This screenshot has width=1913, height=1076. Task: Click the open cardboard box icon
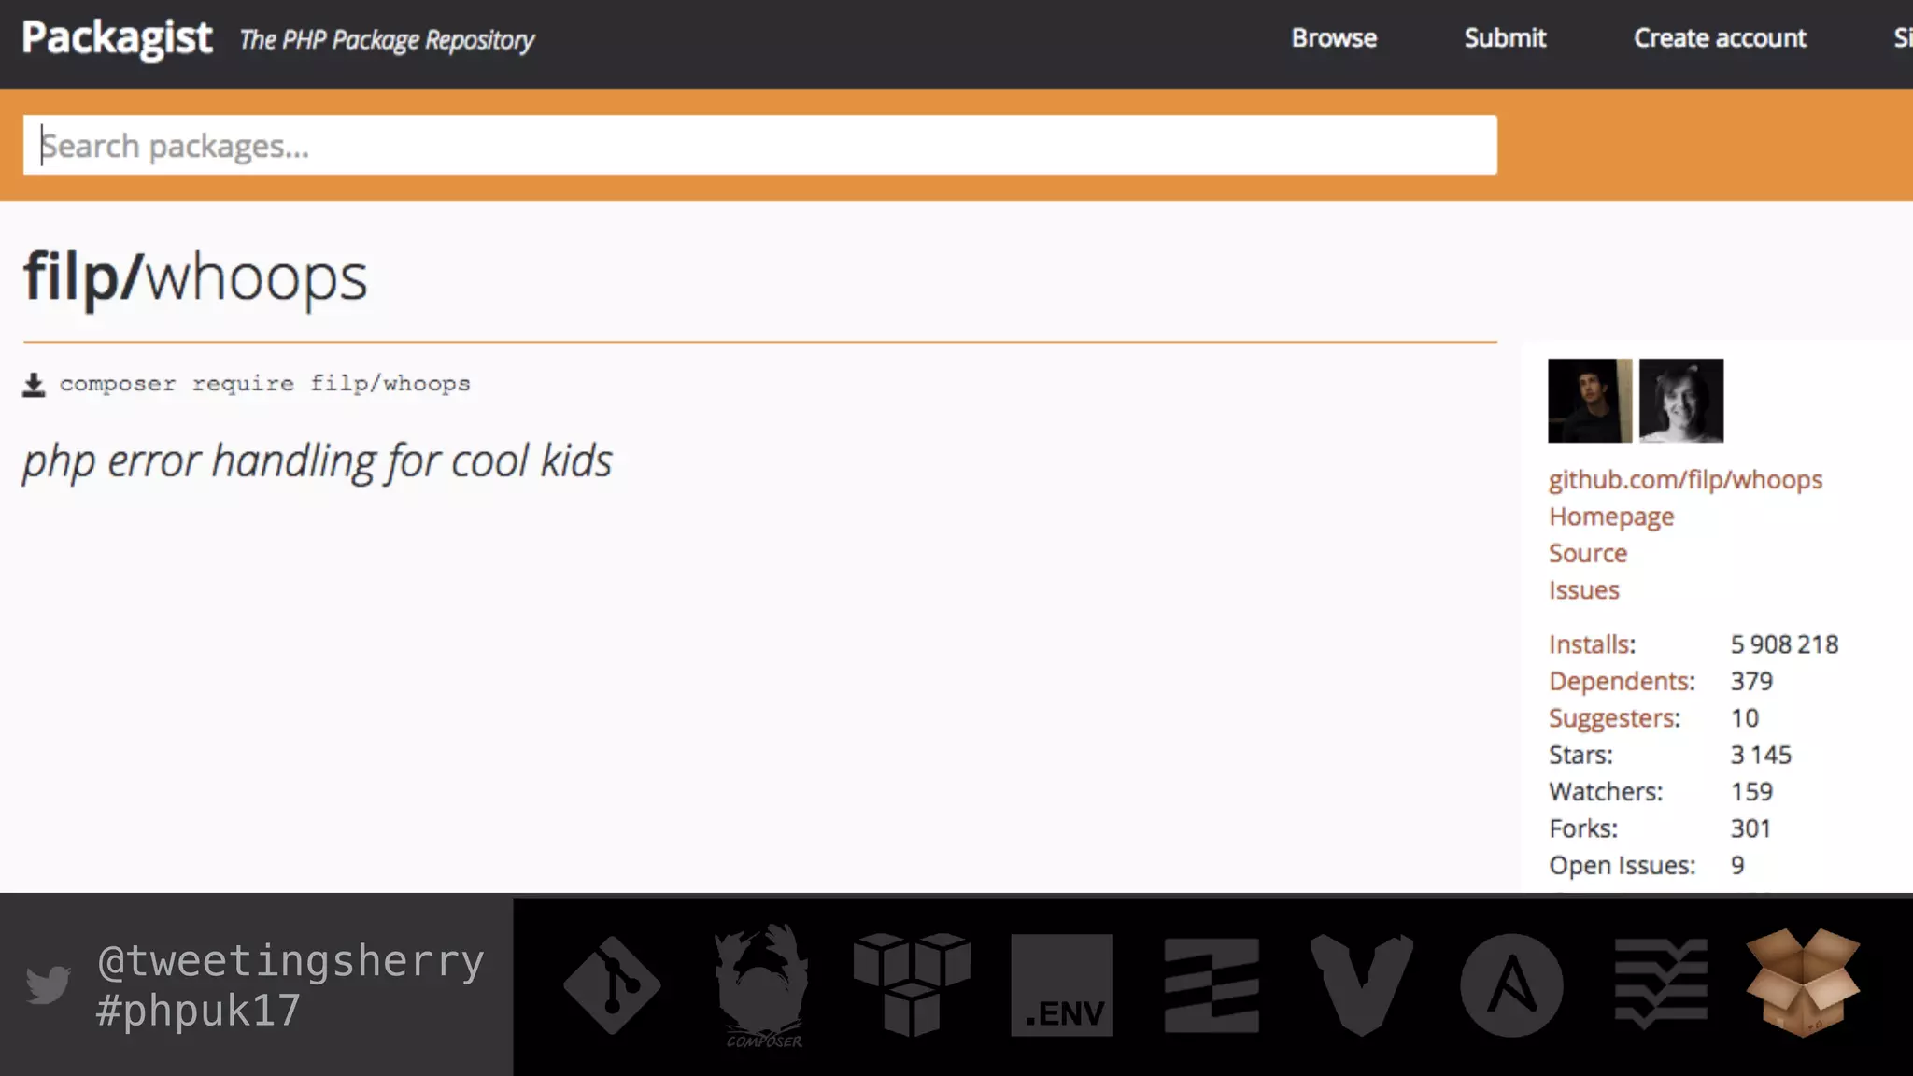(x=1803, y=983)
